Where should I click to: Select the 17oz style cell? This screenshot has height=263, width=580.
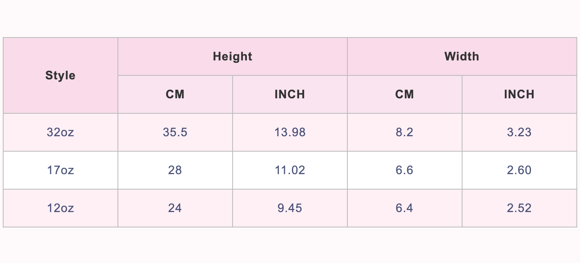click(60, 170)
